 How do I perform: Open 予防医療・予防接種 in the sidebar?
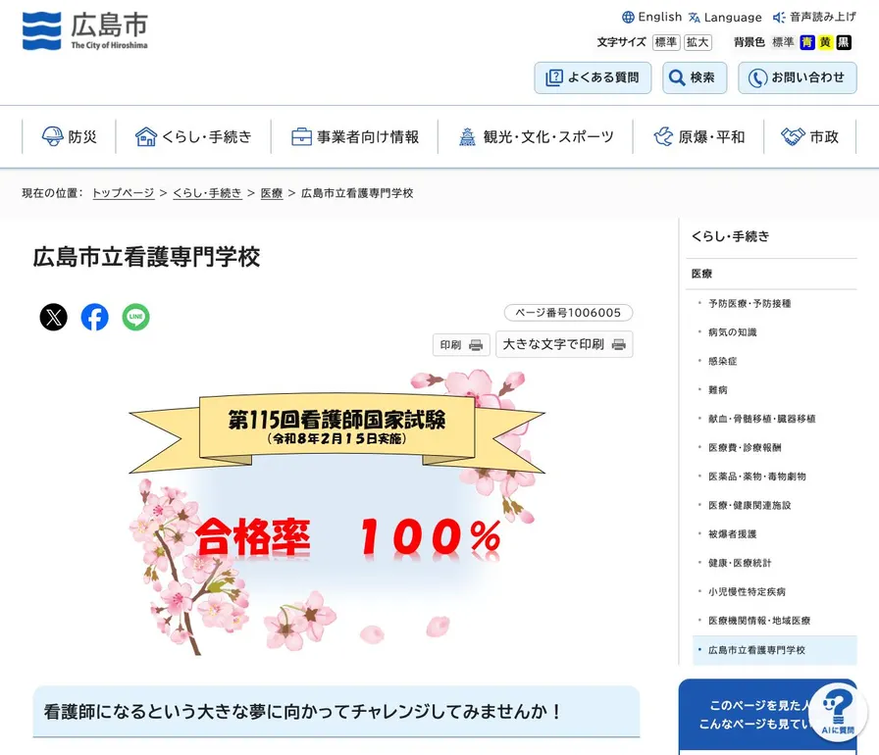750,304
